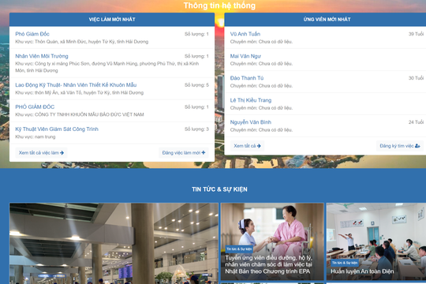Click the arrow icon in candidates Xem tất cả
Image resolution: width=426 pixels, height=284 pixels.
coord(259,146)
